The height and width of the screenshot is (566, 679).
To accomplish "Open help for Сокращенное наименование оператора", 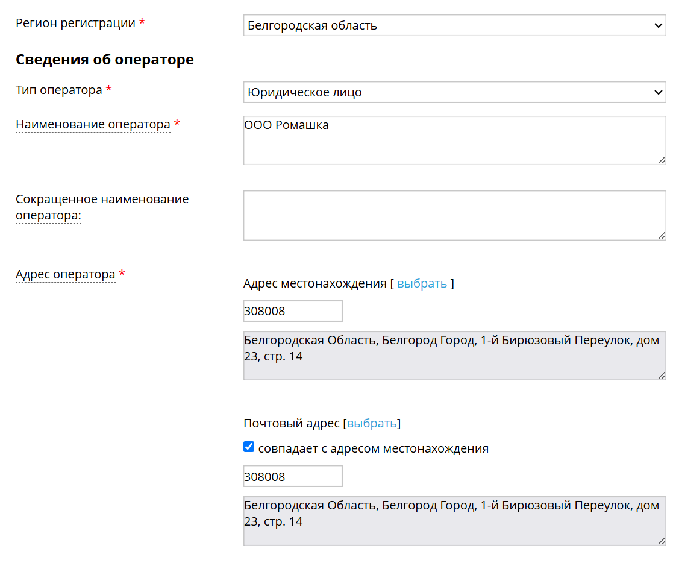I will (x=101, y=206).
